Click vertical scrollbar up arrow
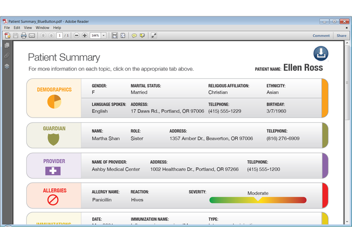Image resolution: width=352 pixels, height=242 pixels. coord(347,43)
